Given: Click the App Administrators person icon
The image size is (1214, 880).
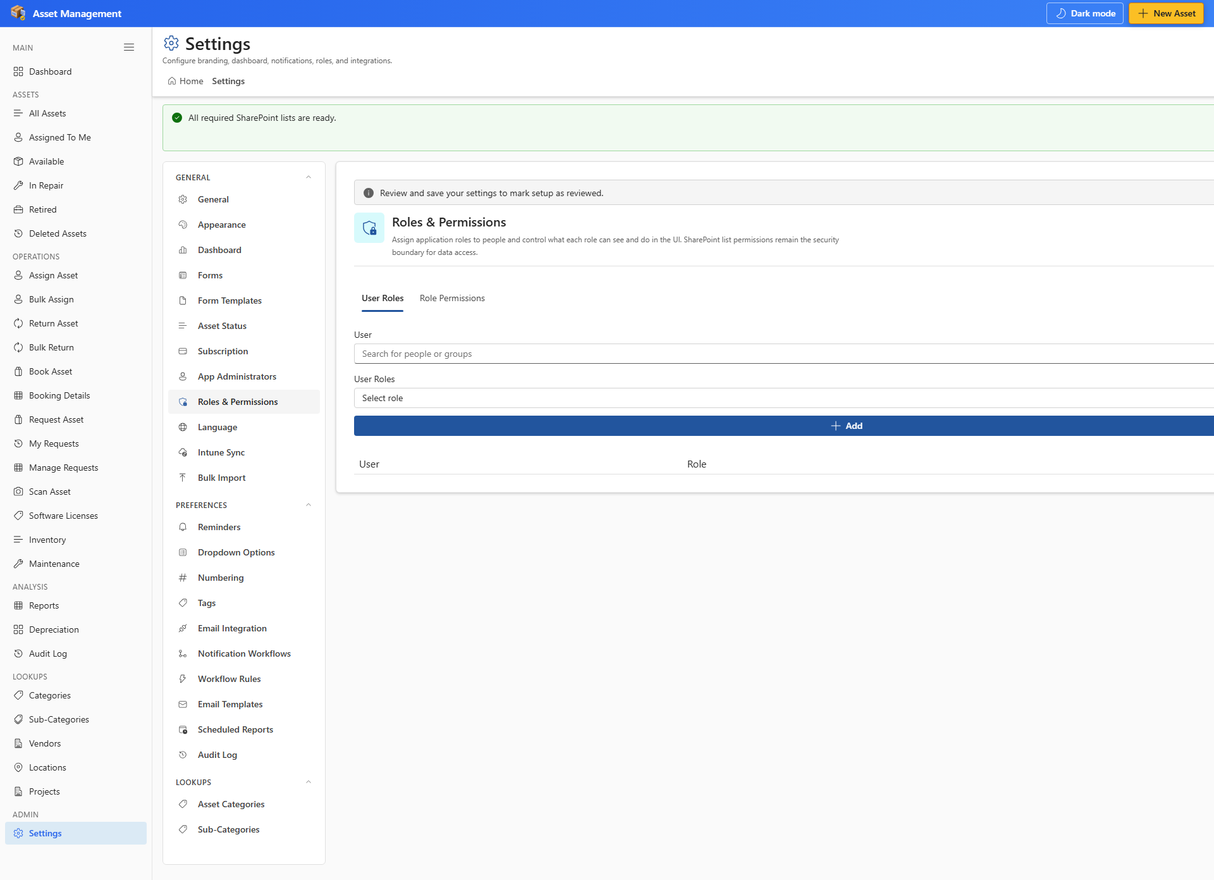Looking at the screenshot, I should click(183, 376).
